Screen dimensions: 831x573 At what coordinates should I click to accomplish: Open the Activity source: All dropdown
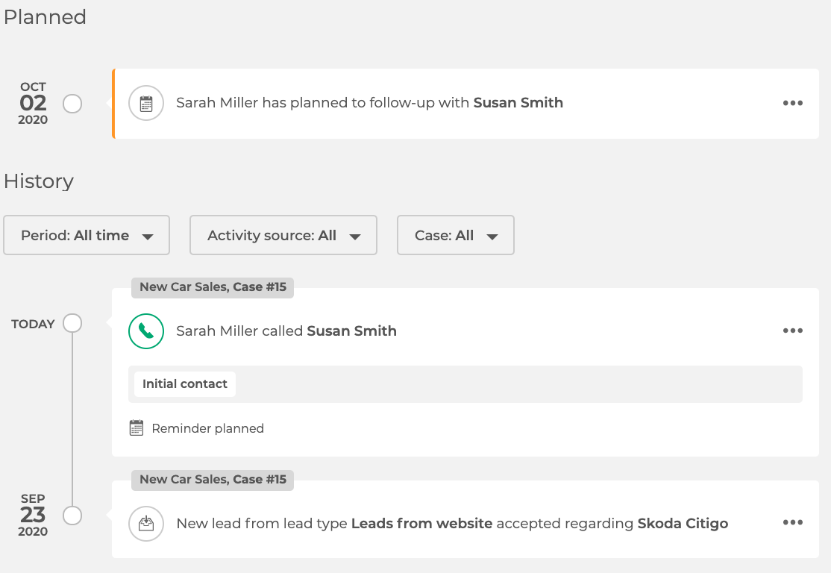coord(283,235)
